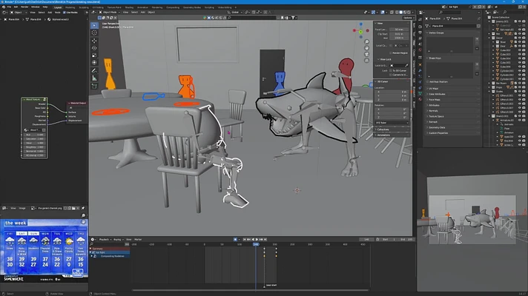Click the Clip Start value field
This screenshot has width=528, height=296.
point(399,34)
